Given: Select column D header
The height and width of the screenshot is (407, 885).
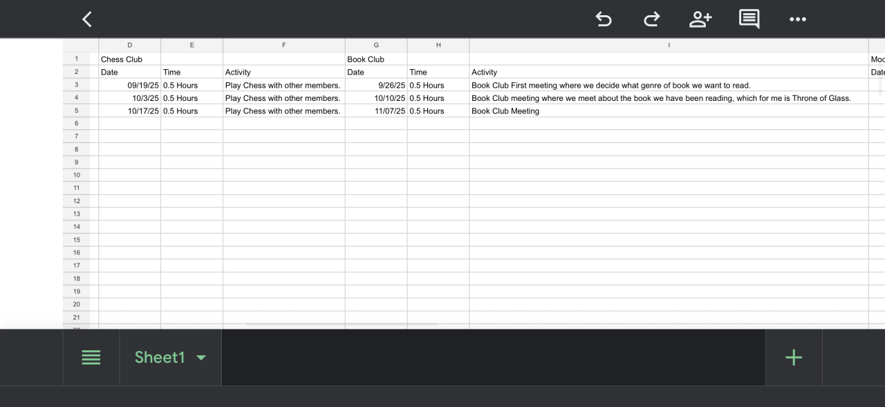Looking at the screenshot, I should pos(130,46).
